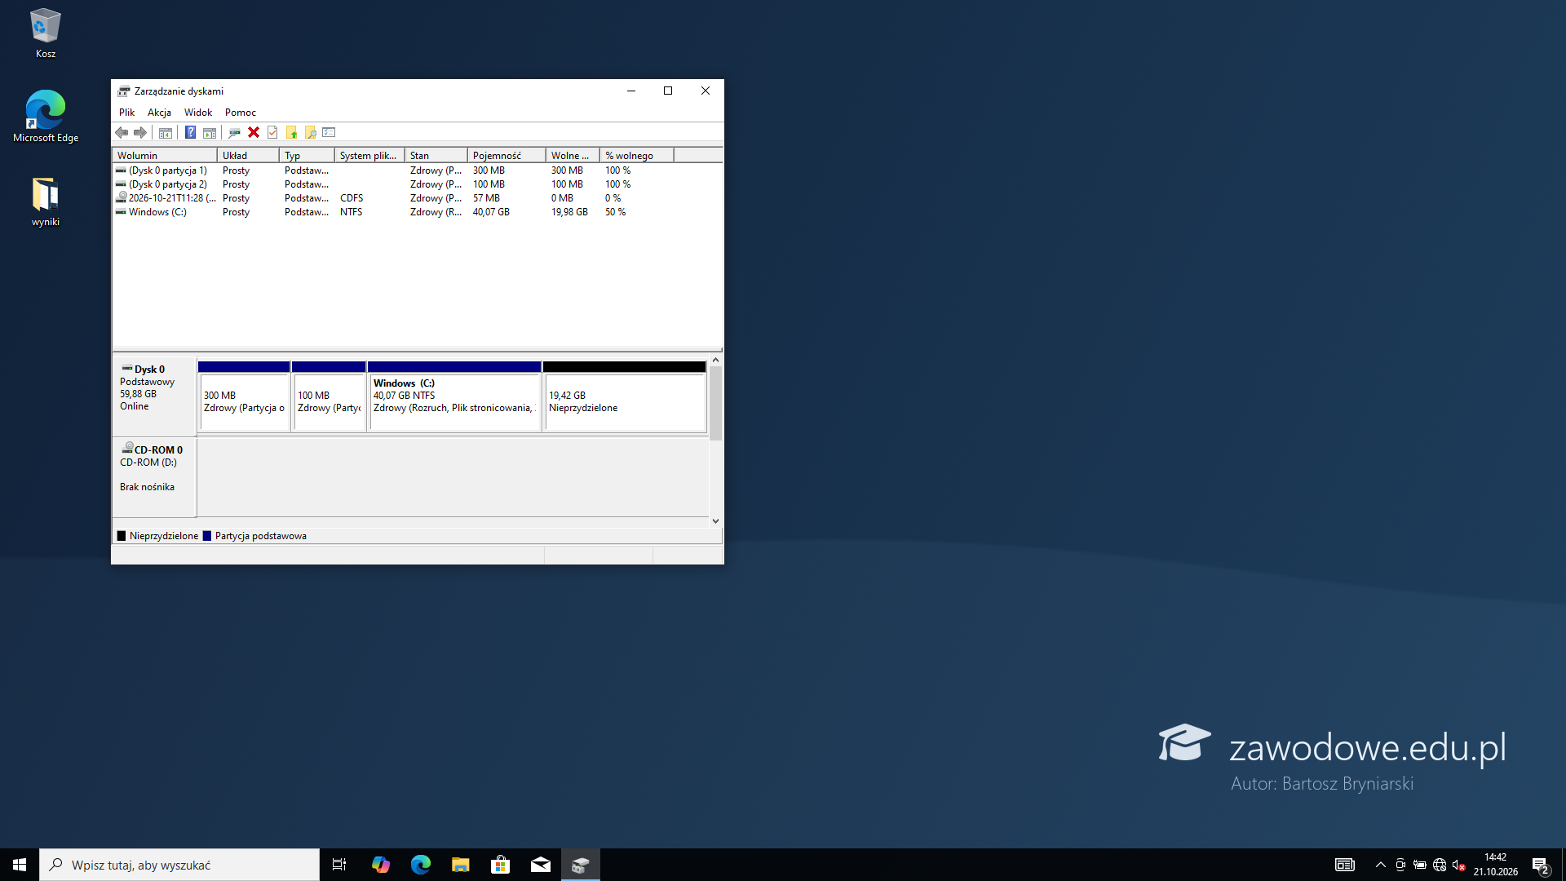1566x881 pixels.
Task: Click the settings checklist toolbar icon
Action: click(329, 133)
